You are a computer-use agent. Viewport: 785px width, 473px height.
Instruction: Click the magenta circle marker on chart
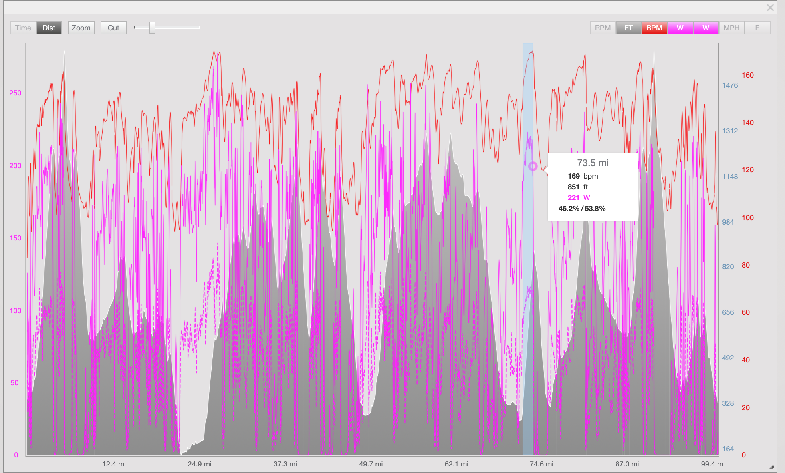click(533, 166)
